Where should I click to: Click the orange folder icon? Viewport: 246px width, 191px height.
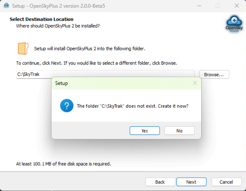[23, 49]
